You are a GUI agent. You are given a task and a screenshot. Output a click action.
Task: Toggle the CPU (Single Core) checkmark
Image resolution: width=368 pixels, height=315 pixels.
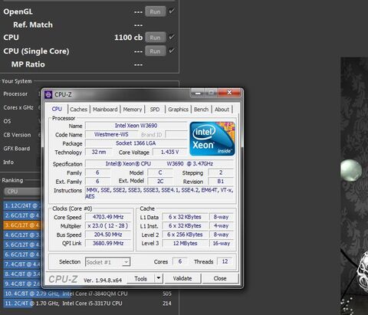[172, 51]
